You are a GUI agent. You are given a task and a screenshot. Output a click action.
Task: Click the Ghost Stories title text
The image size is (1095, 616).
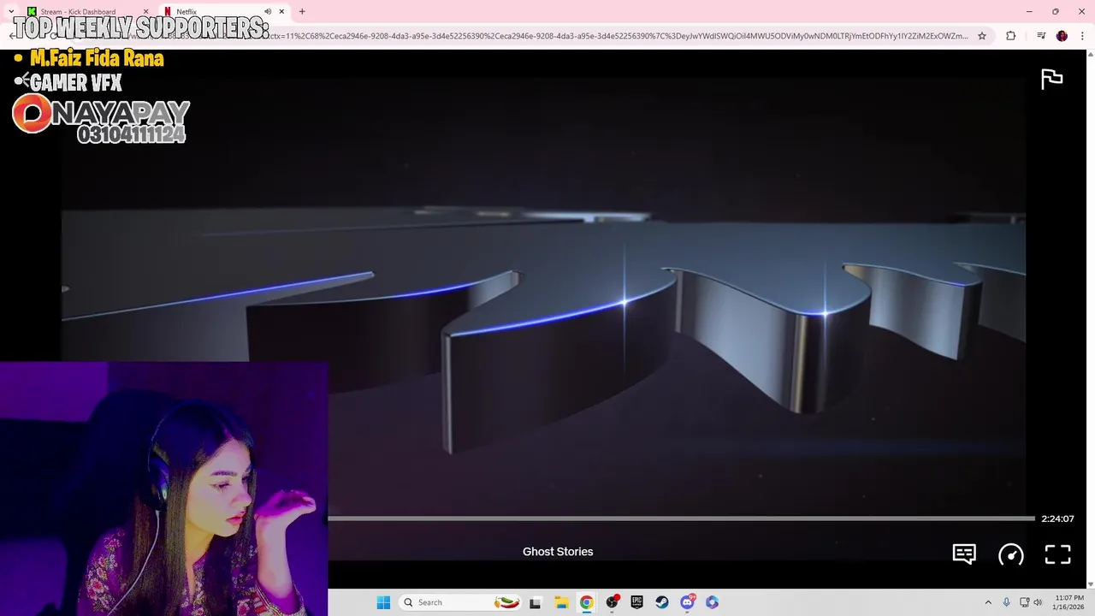point(558,552)
